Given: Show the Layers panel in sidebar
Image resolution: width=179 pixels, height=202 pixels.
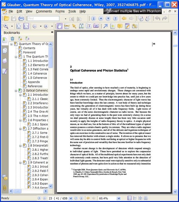Looking at the screenshot, I should [5, 61].
